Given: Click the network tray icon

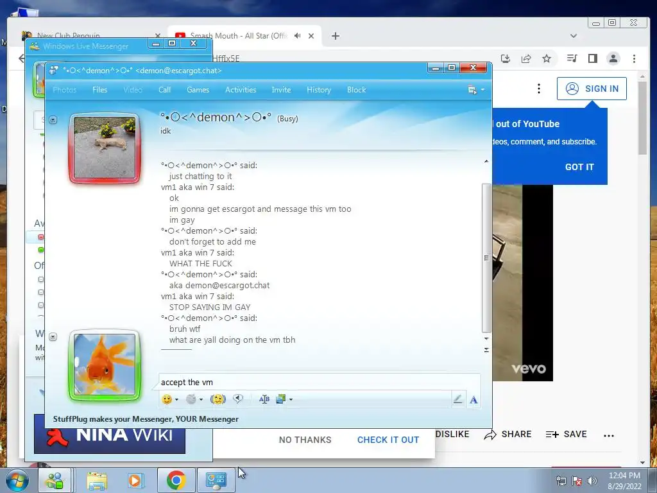Looking at the screenshot, I should 561,481.
